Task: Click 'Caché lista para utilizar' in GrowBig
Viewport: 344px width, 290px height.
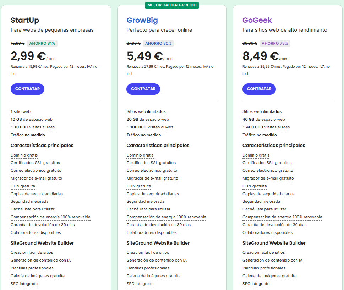Action: [x=148, y=209]
